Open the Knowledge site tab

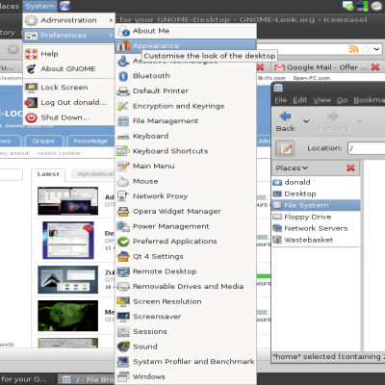click(90, 141)
